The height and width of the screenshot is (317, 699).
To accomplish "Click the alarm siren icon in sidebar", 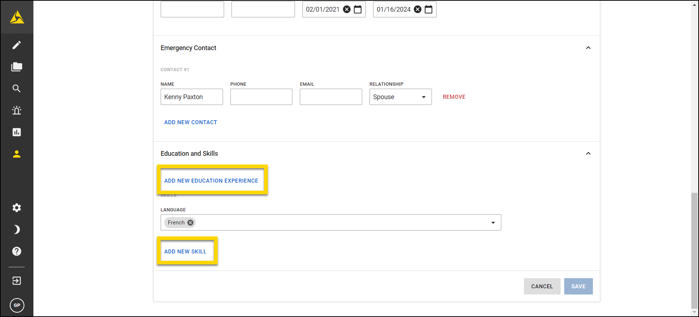I will pyautogui.click(x=17, y=110).
